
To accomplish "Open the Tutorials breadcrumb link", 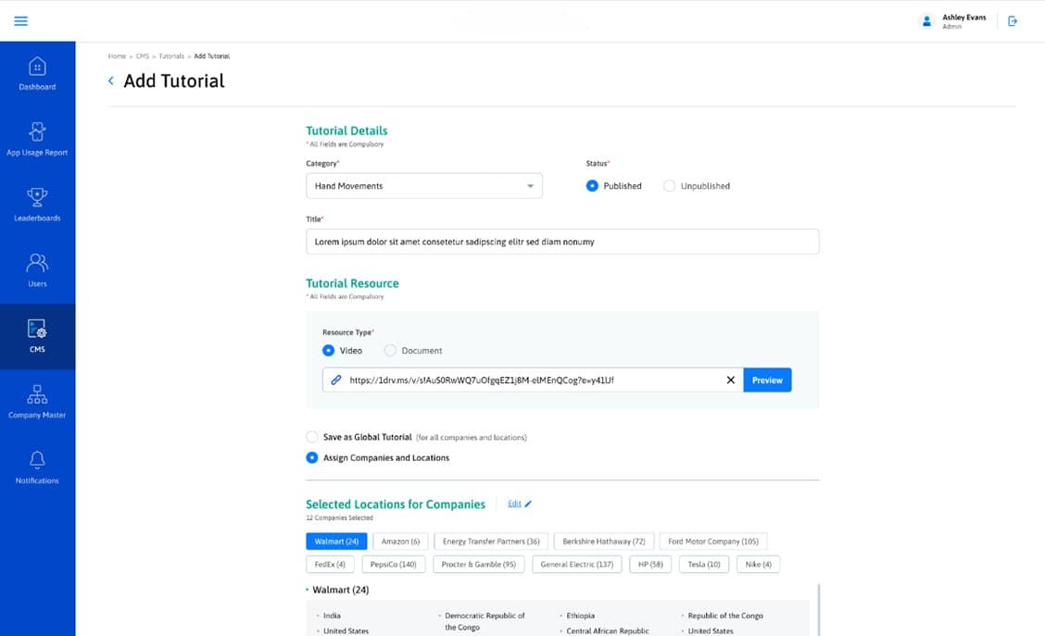I will coord(171,56).
